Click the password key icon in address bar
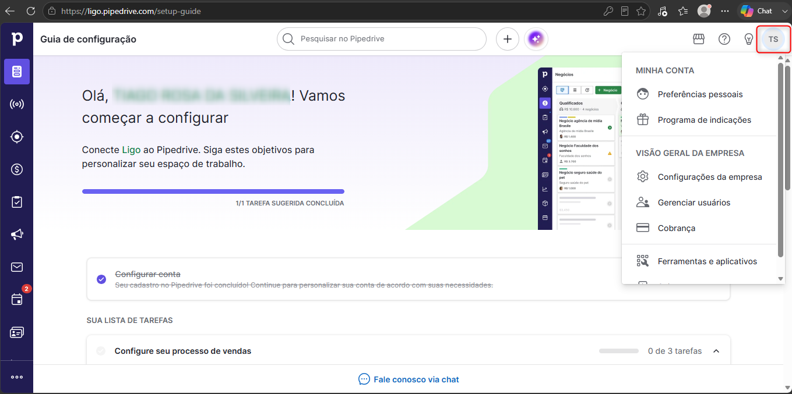Screen dimensions: 792x394 [608, 11]
